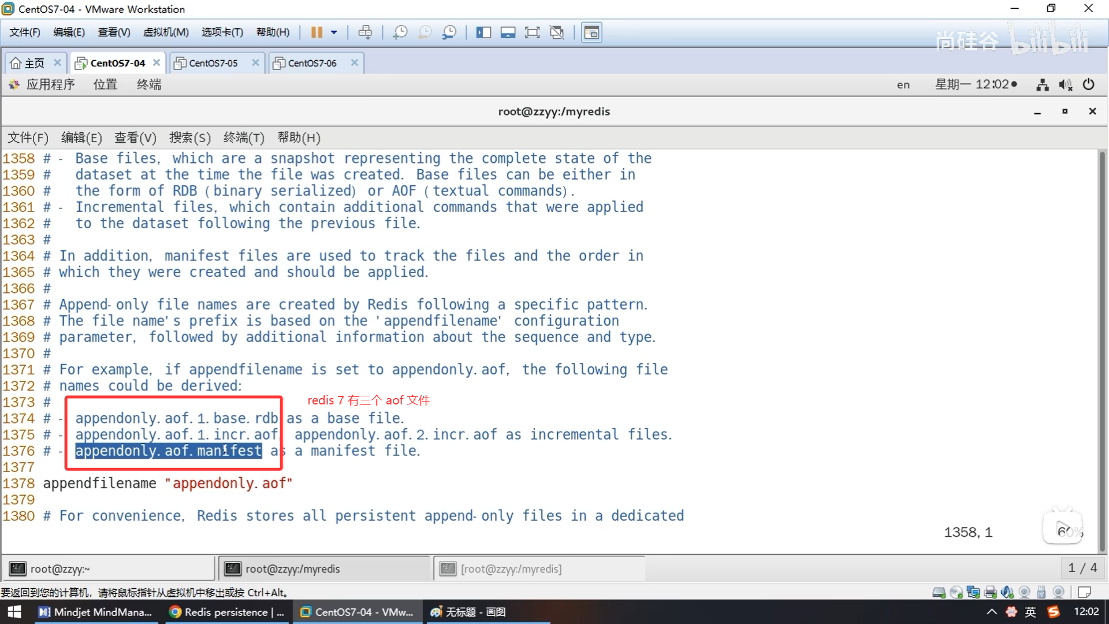Enter full screen mode
This screenshot has height=624, width=1109.
532,32
